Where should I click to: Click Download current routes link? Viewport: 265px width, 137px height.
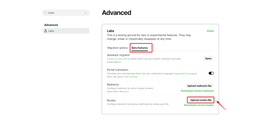pyautogui.click(x=199, y=105)
